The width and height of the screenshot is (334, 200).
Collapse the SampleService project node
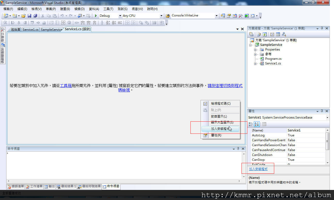coord(251,45)
